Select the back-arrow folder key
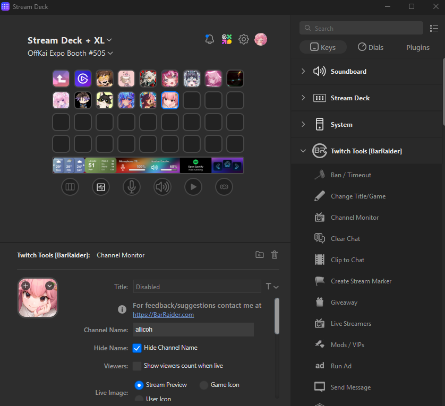Viewport: 445px width, 406px height. coord(61,79)
